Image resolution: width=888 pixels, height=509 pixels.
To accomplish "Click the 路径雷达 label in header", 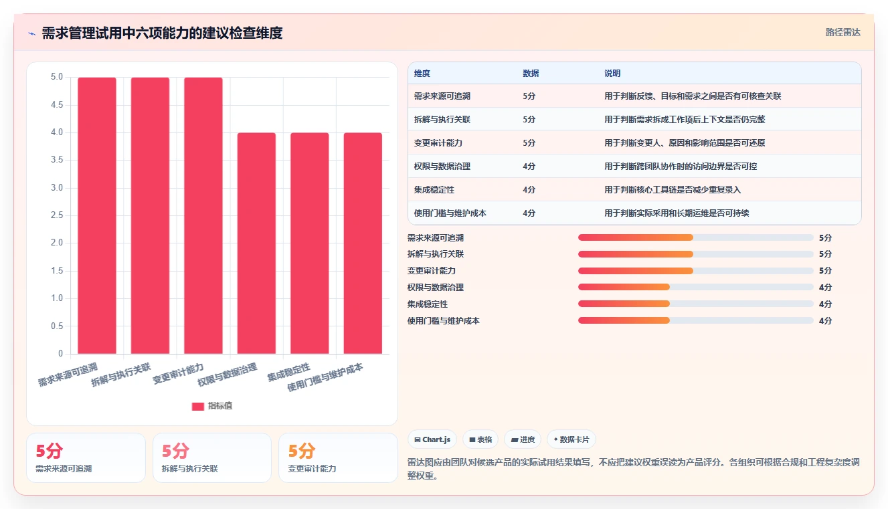I will [x=842, y=32].
